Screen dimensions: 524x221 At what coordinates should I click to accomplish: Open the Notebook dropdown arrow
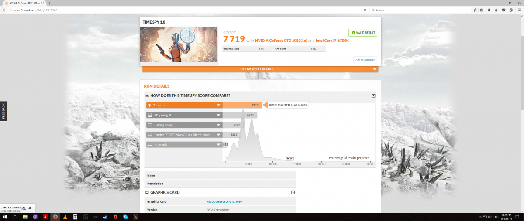(x=218, y=144)
